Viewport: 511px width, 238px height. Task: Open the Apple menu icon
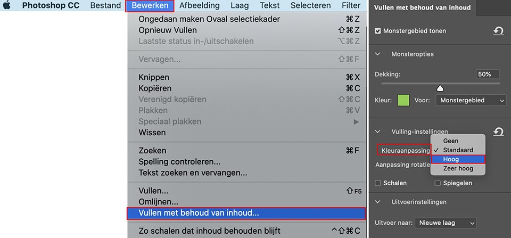7,5
